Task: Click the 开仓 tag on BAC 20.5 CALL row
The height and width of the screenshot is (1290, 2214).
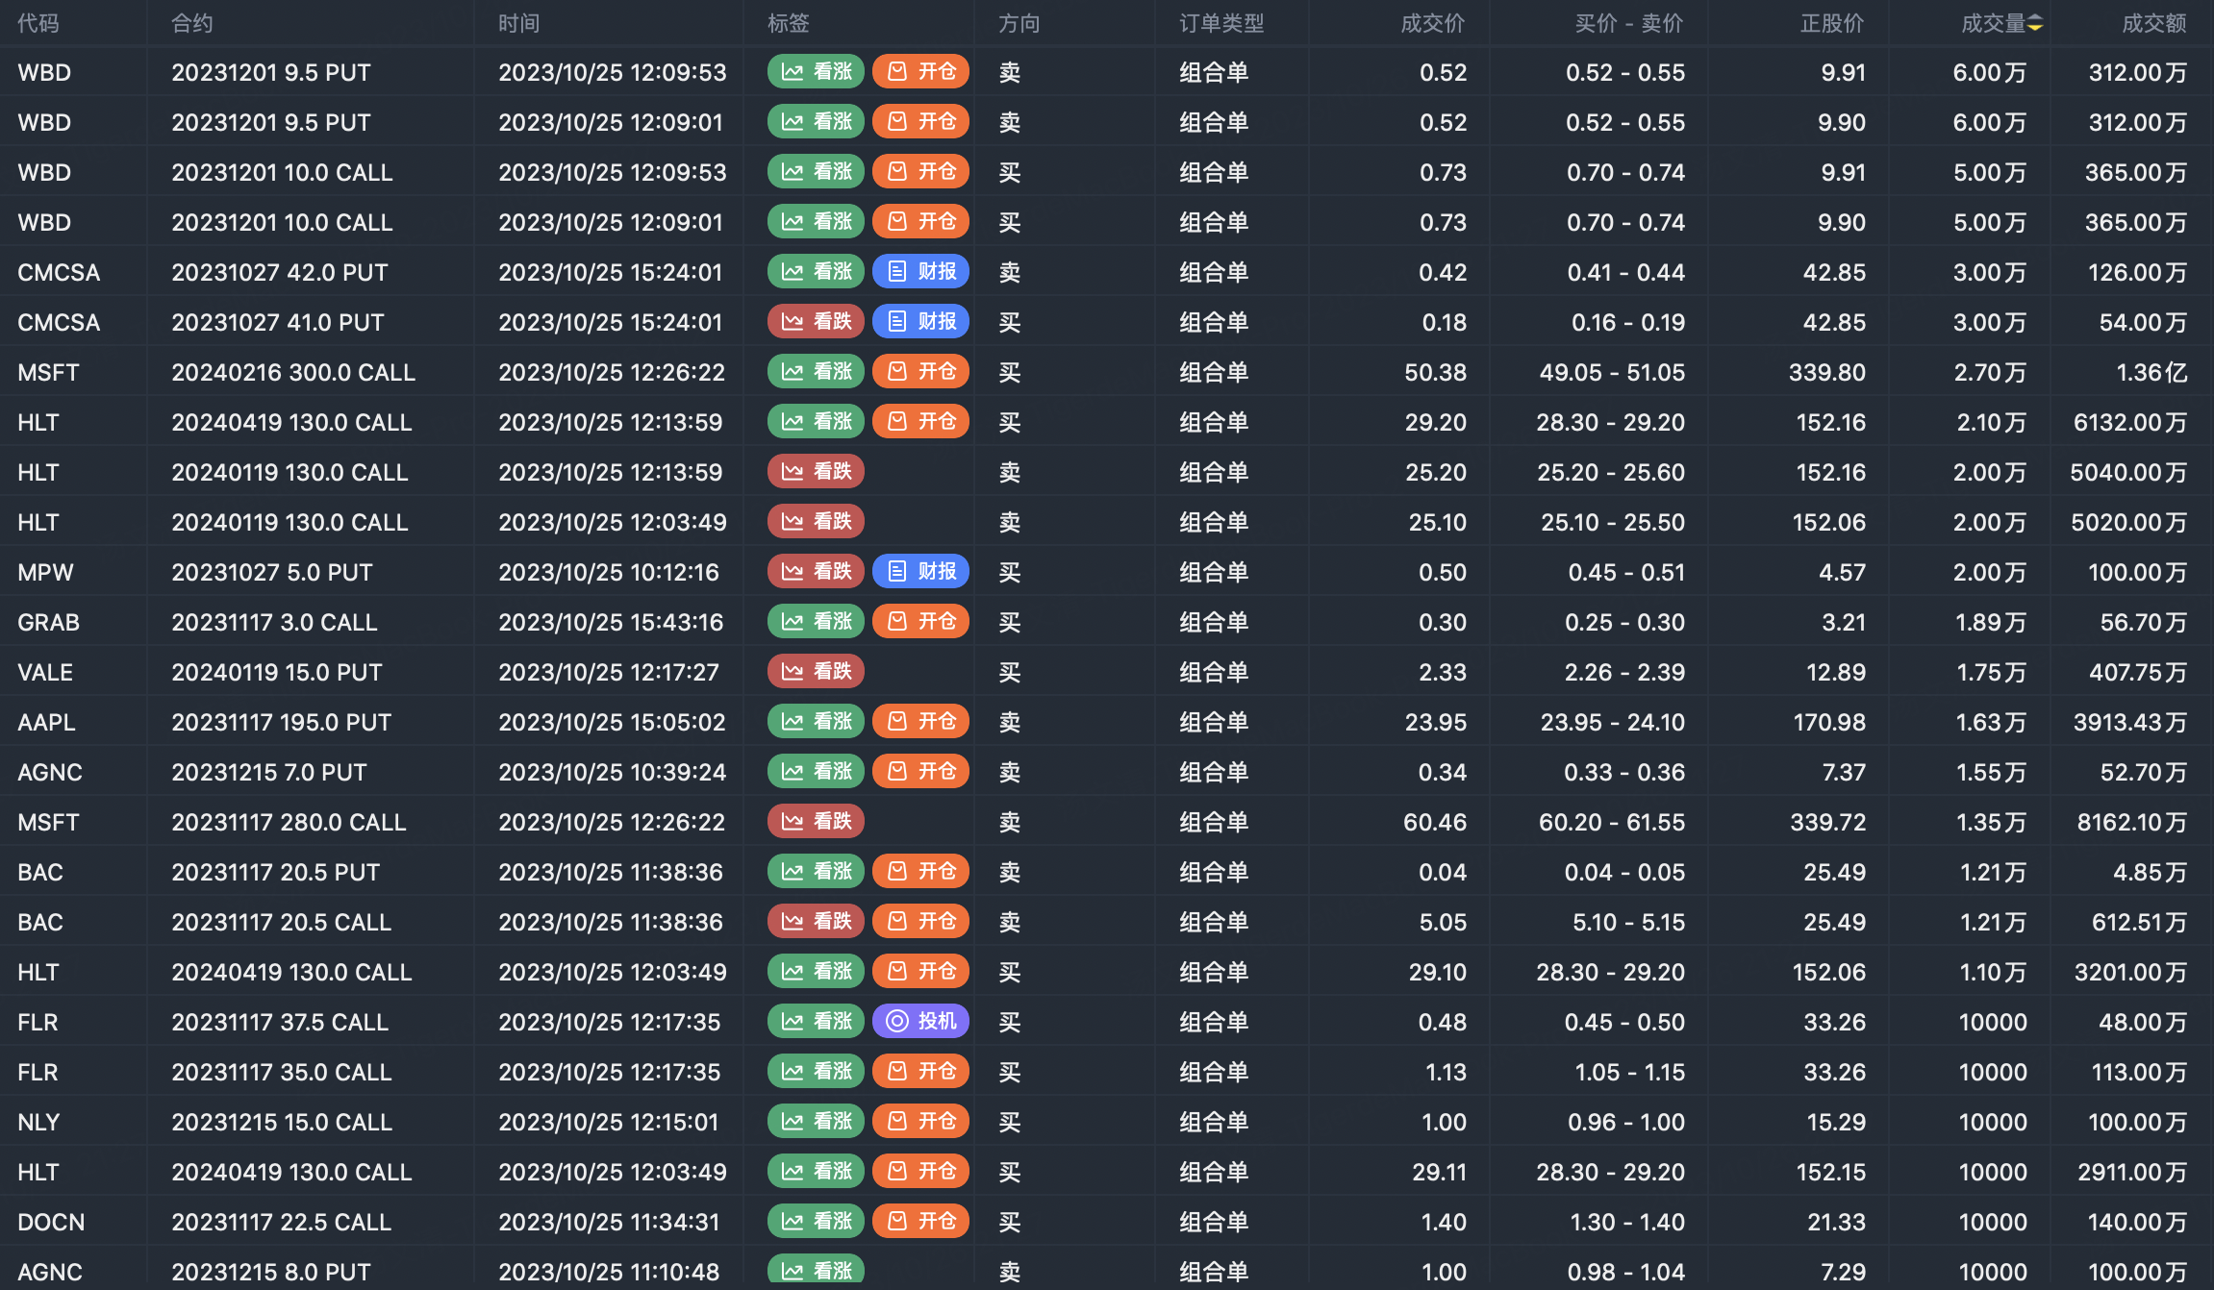Action: pyautogui.click(x=920, y=922)
